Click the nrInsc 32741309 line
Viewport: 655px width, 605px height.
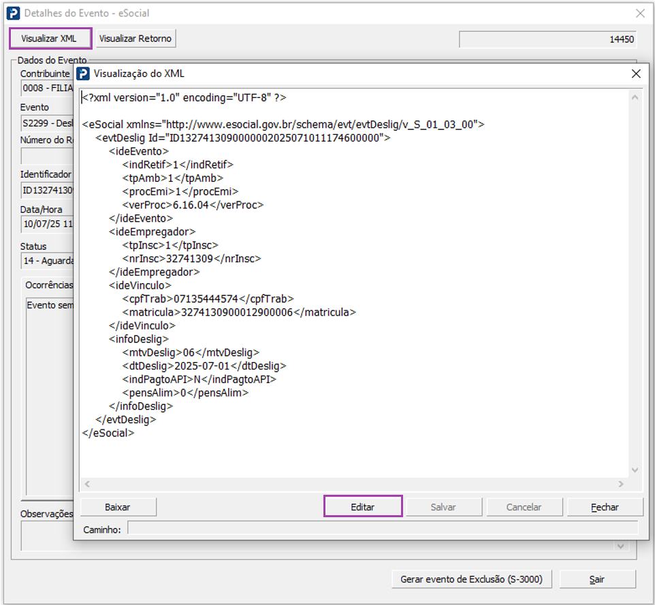click(191, 259)
